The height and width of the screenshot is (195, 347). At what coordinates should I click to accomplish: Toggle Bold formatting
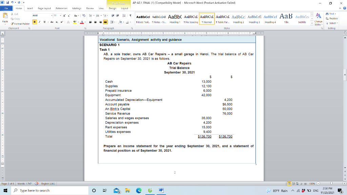pos(35,22)
